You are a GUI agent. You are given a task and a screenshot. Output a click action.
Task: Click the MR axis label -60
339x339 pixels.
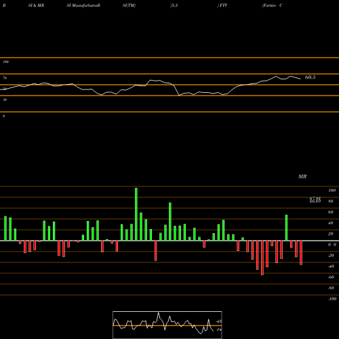pos(331,277)
